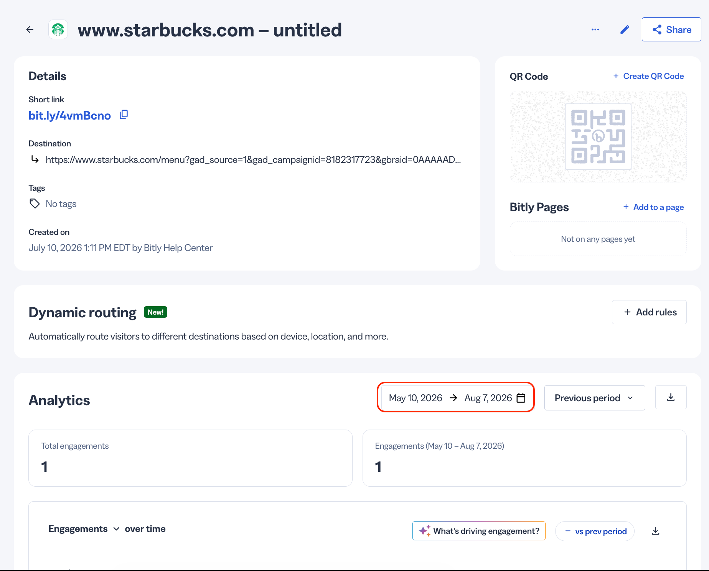Go back using the left arrow
Viewport: 709px width, 571px height.
point(30,30)
